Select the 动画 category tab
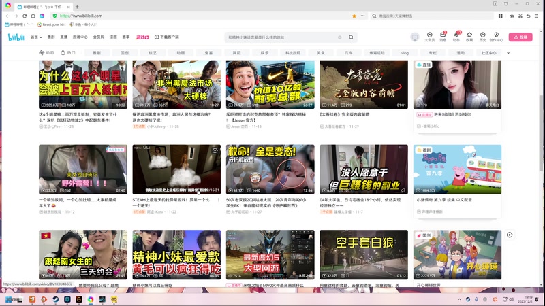 (x=181, y=53)
